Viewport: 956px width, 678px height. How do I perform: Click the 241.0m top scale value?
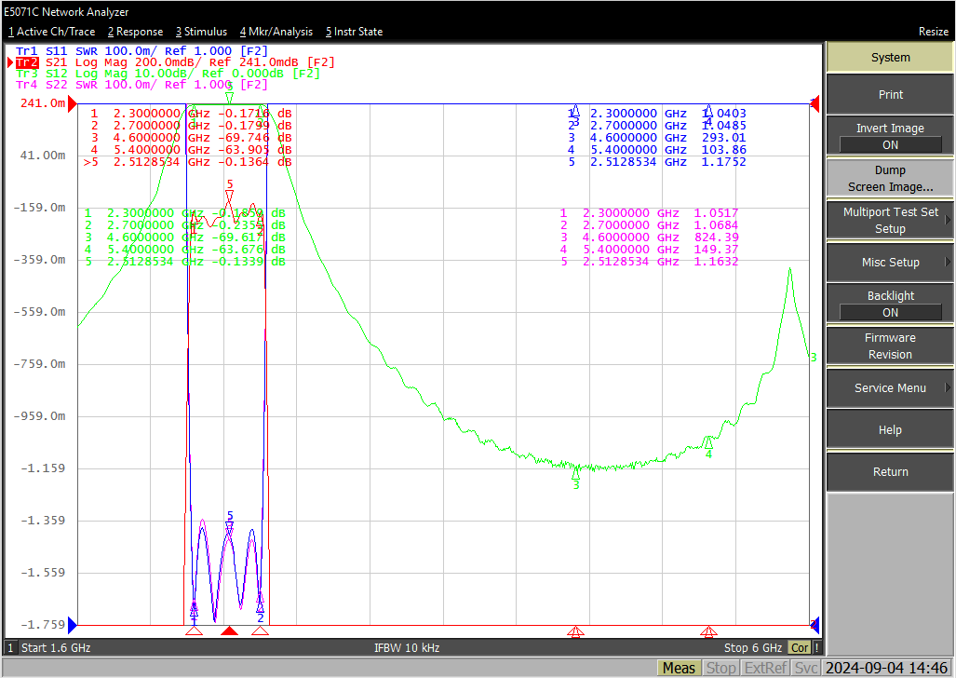tap(43, 103)
